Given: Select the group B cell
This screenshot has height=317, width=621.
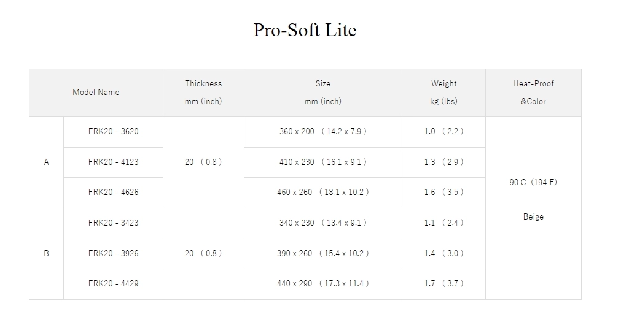Looking at the screenshot, I should pos(46,253).
